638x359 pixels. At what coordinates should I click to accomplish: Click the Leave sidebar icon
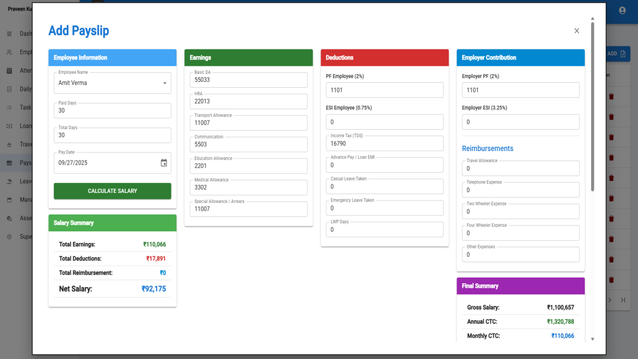(9, 181)
